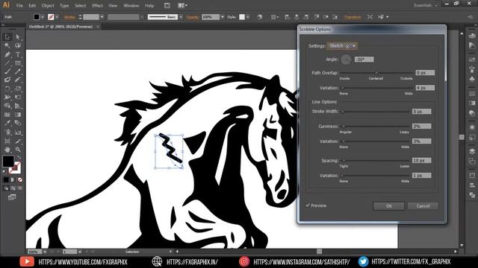Set paint mode to None

(20, 180)
